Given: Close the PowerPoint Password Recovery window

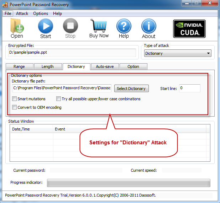Looking at the screenshot, I should [210, 3].
